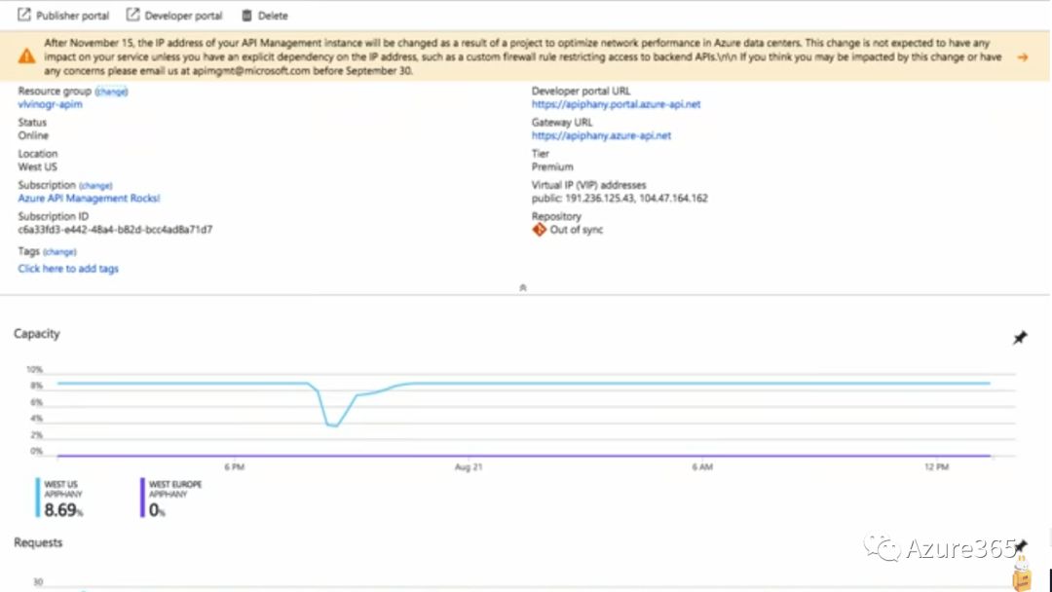Click the Publisher portal external link icon
The width and height of the screenshot is (1052, 592).
pyautogui.click(x=24, y=16)
